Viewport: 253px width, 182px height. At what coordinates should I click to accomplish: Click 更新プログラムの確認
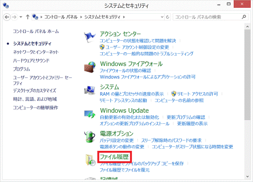pos(186,117)
